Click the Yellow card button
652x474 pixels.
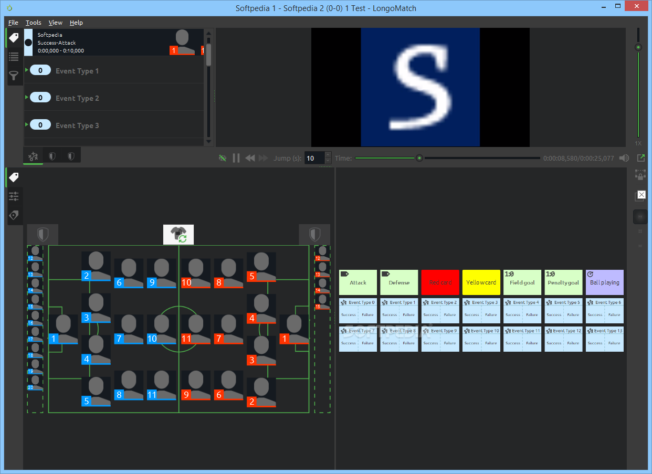point(481,282)
